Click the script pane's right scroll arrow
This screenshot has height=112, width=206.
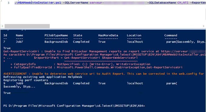tap(204, 26)
